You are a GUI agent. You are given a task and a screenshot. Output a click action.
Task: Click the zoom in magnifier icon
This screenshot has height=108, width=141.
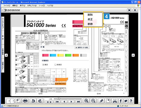point(86,101)
